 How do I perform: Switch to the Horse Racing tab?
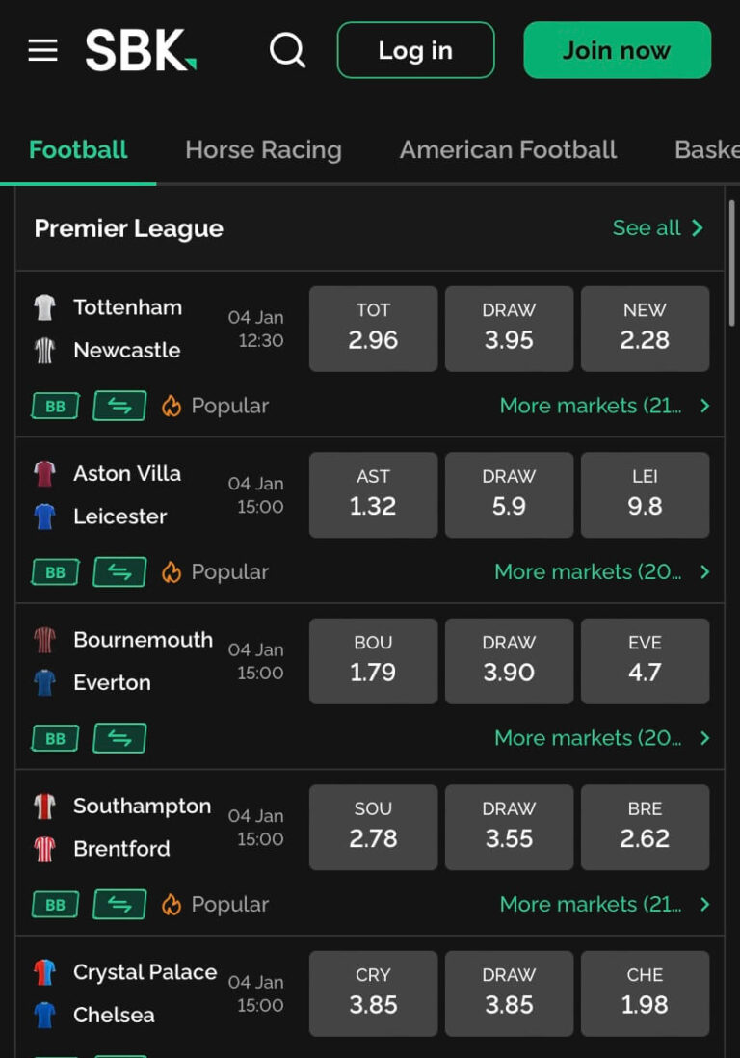tap(263, 149)
